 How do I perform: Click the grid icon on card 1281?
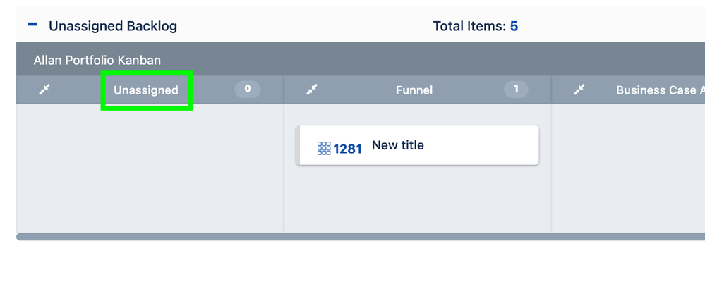[324, 148]
